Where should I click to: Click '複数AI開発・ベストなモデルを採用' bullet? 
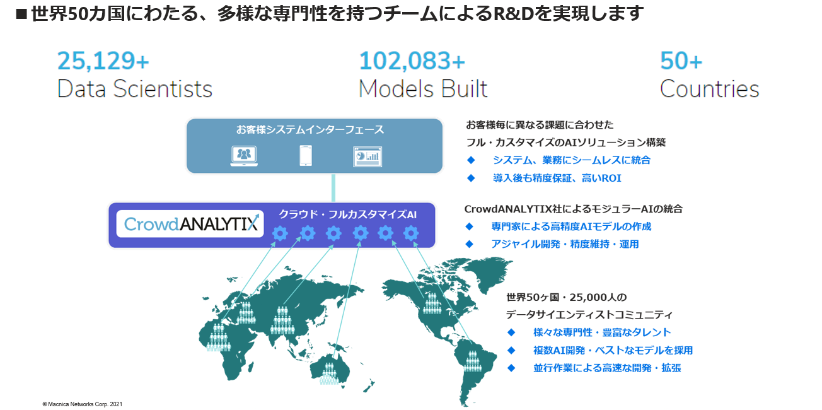(613, 350)
